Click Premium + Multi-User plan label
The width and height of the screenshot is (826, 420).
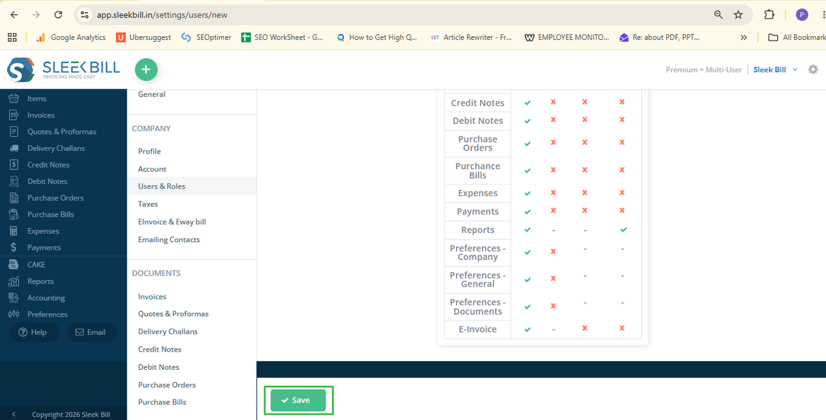[704, 70]
